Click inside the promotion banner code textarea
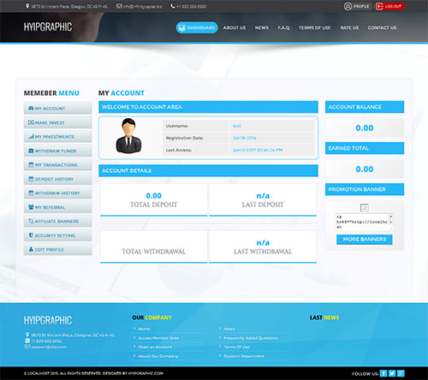The width and height of the screenshot is (428, 380). point(362,222)
